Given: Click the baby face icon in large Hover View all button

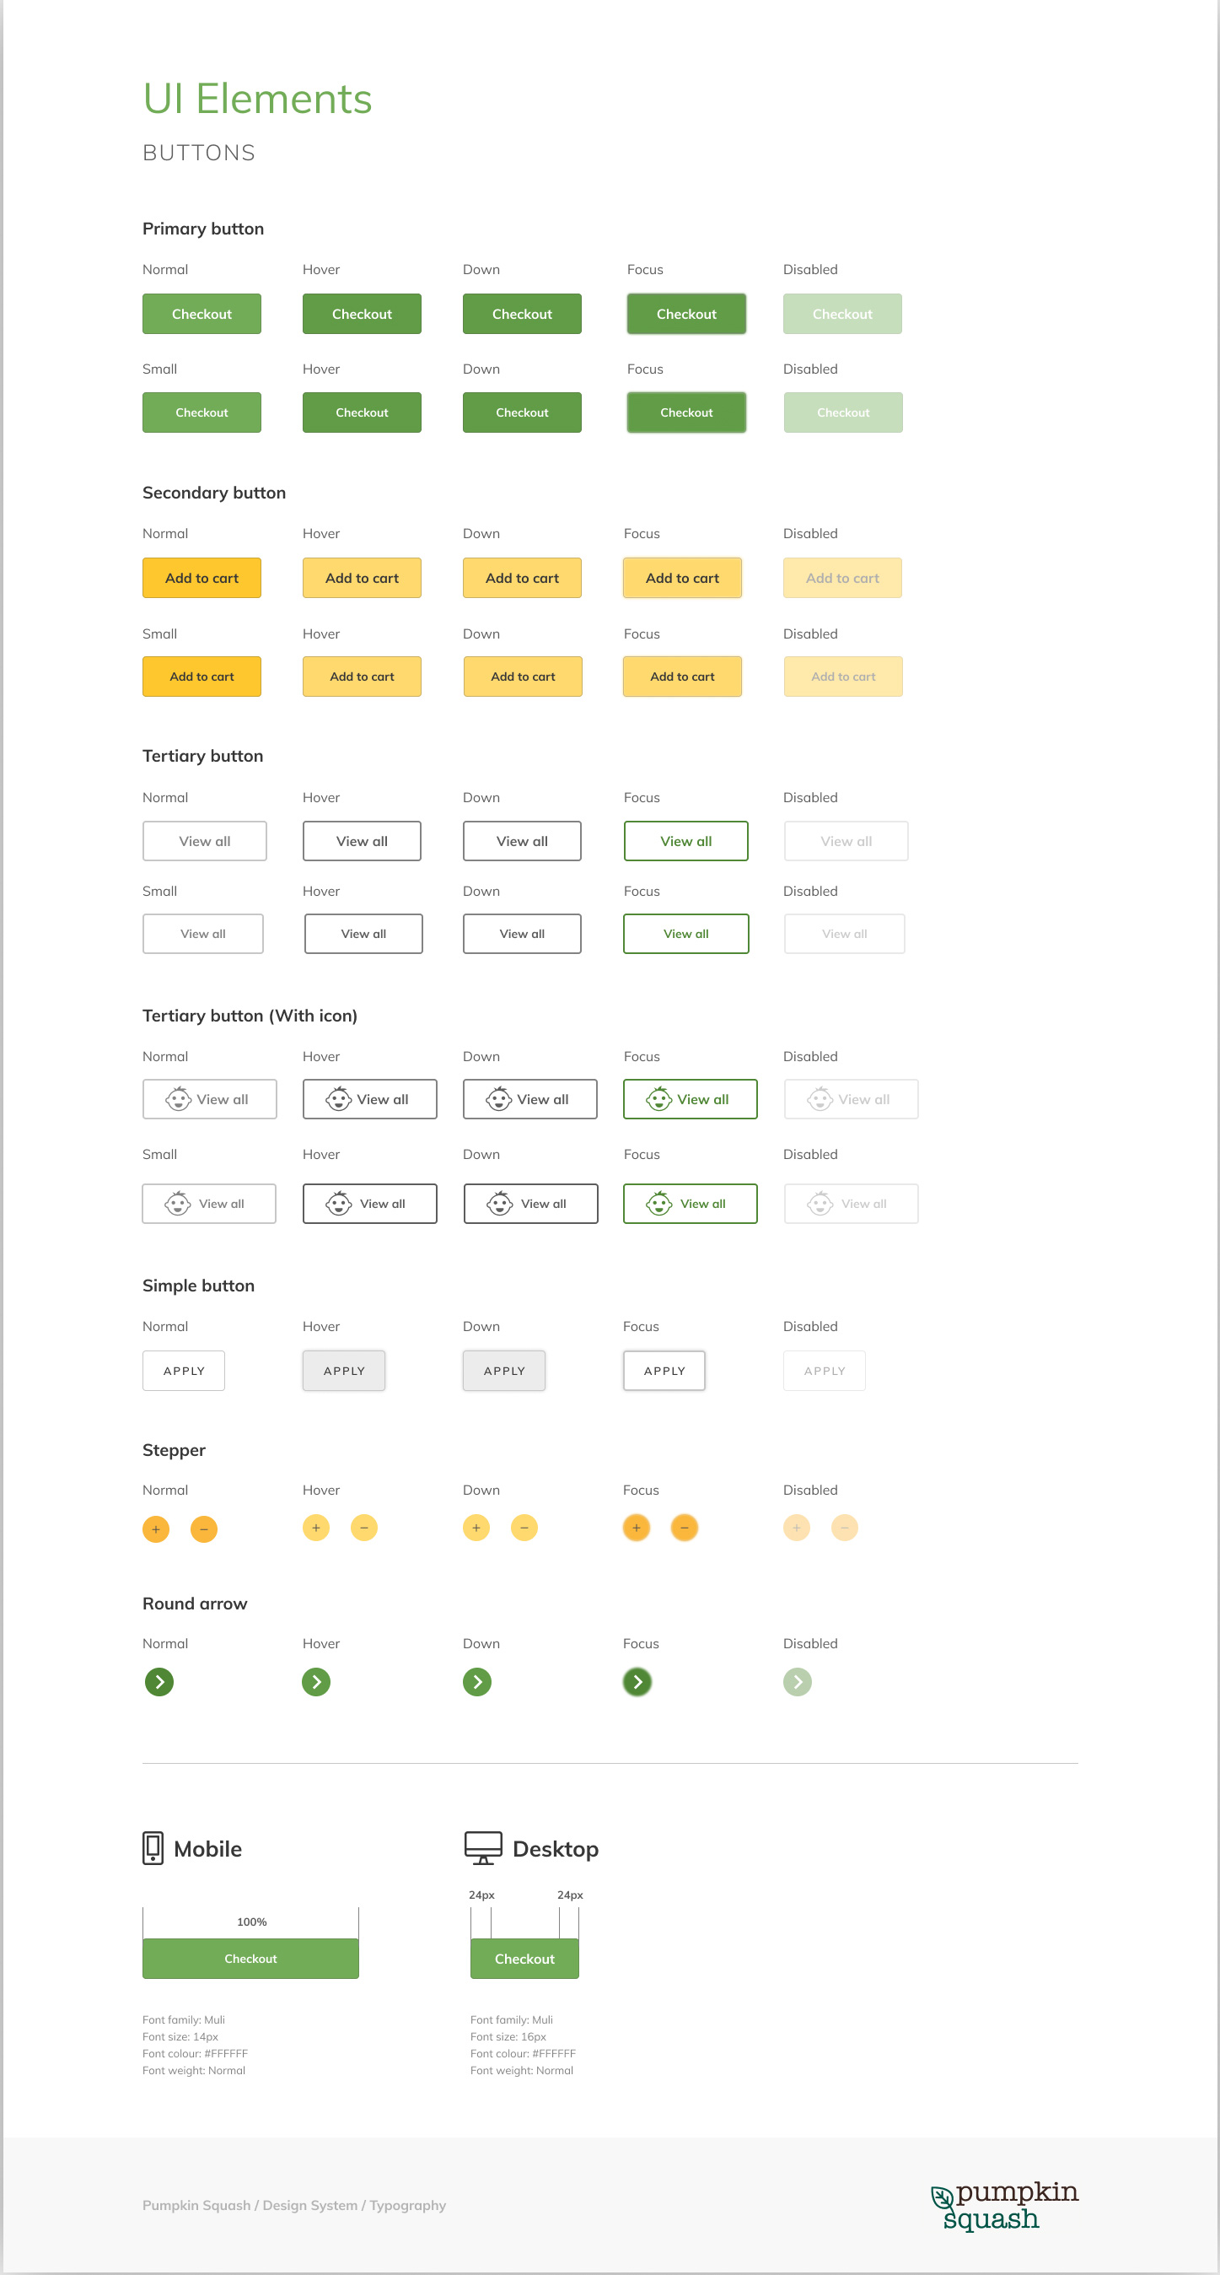Looking at the screenshot, I should pos(339,1099).
